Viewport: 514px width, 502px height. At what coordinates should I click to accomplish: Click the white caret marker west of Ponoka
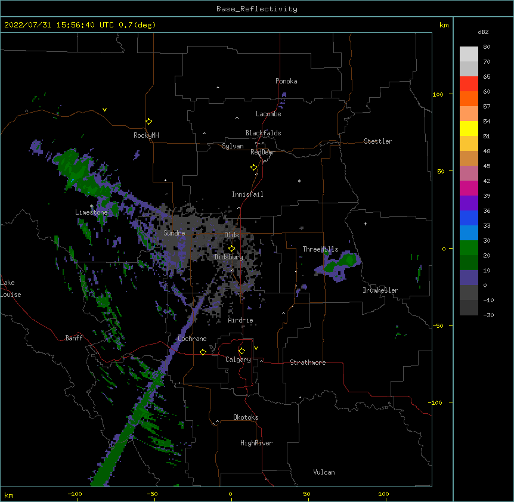pyautogui.click(x=218, y=88)
